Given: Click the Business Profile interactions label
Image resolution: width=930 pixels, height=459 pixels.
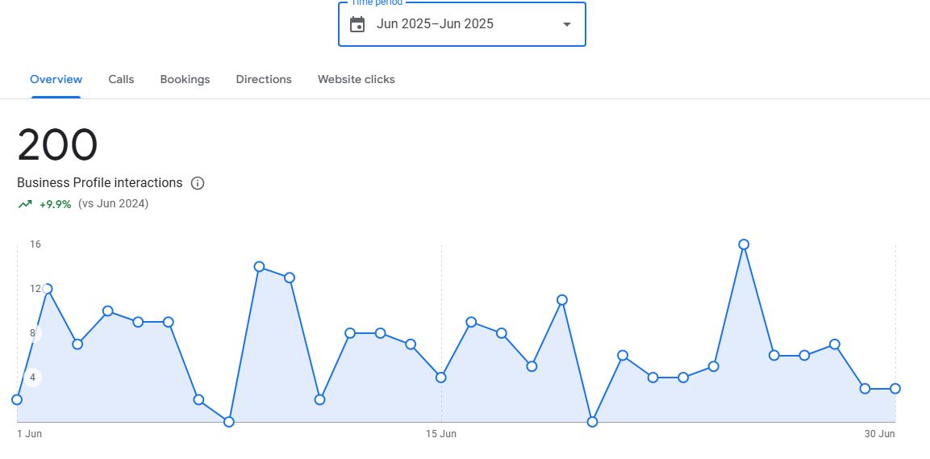Looking at the screenshot, I should point(100,183).
